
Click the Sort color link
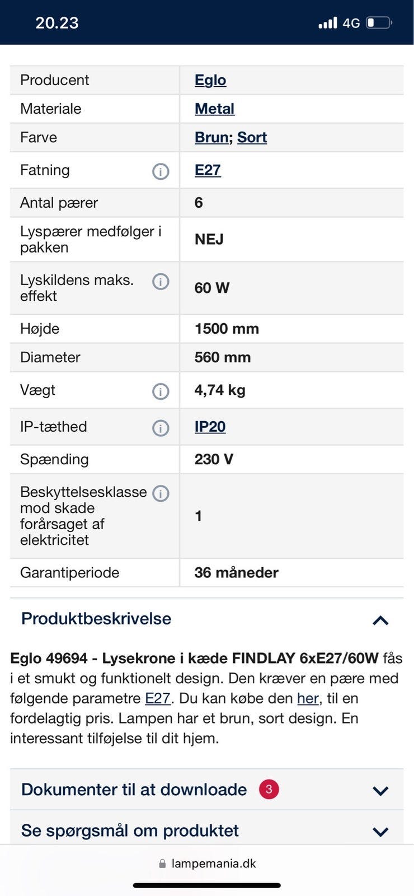(x=252, y=137)
